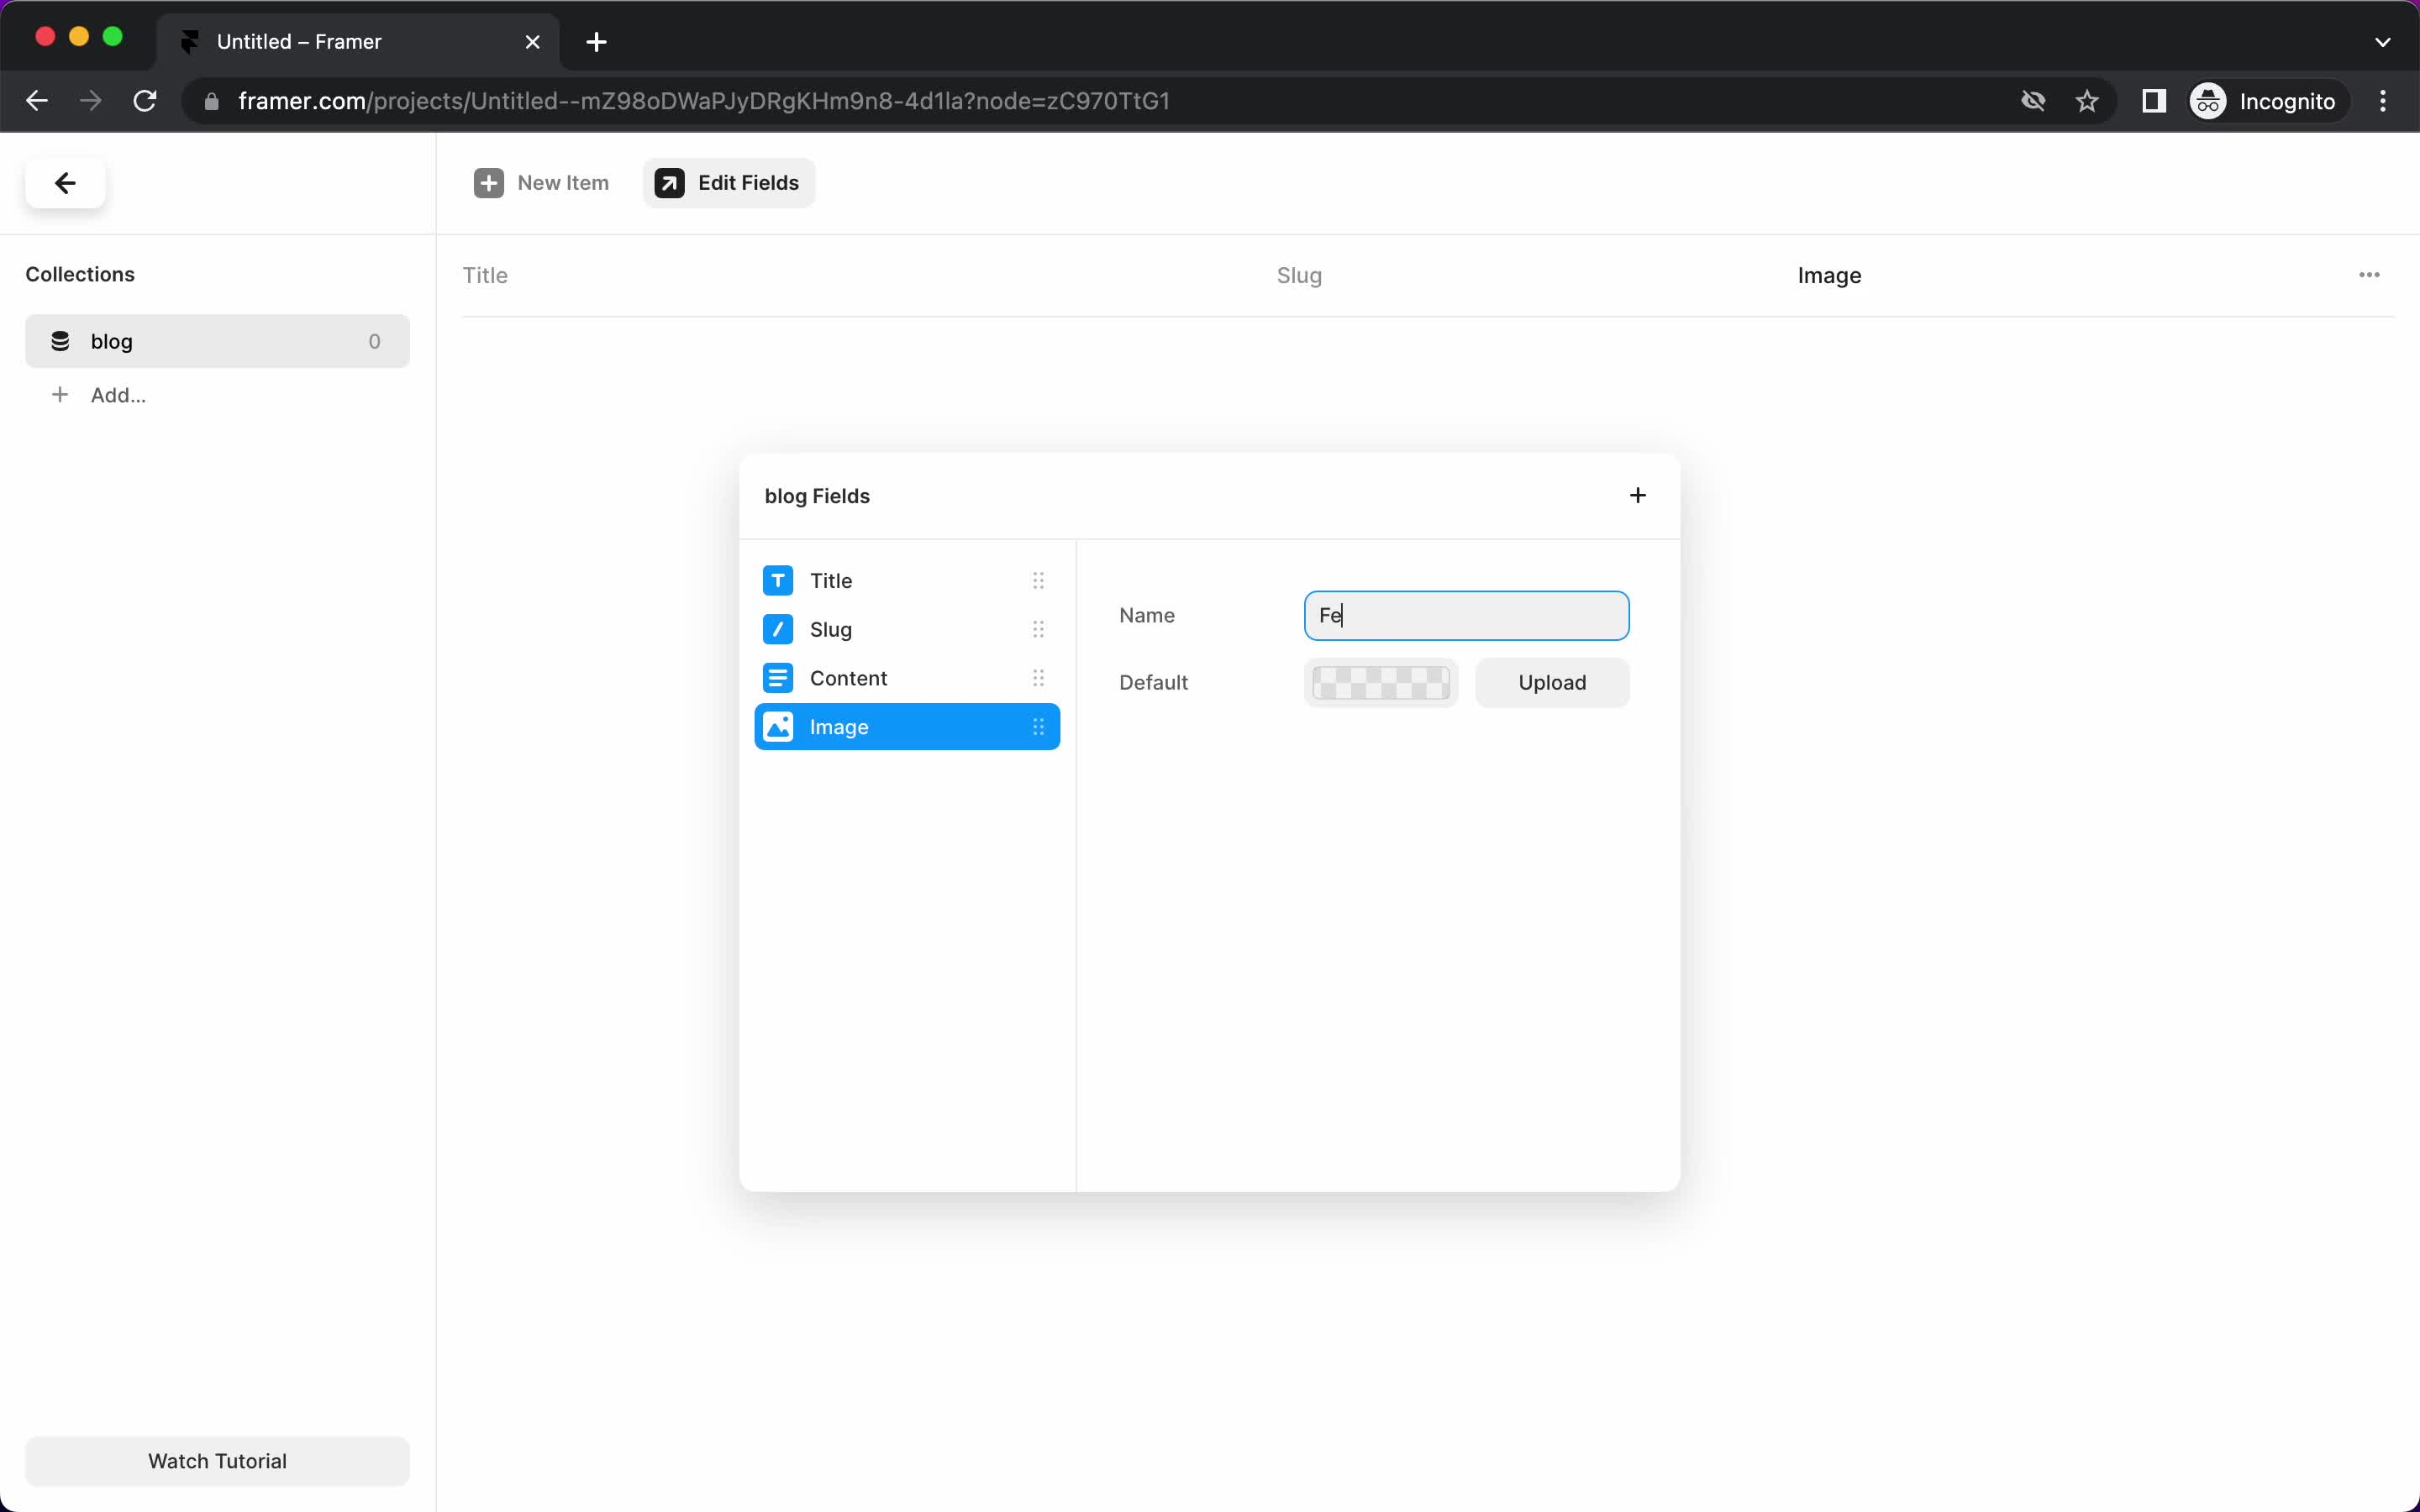2420x1512 pixels.
Task: Click the Title field type icon
Action: click(777, 580)
